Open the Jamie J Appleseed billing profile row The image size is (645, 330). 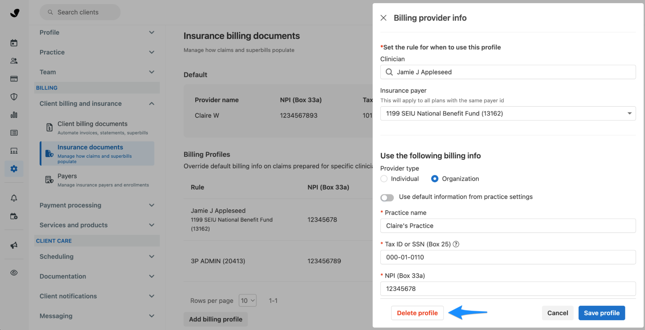coord(278,219)
